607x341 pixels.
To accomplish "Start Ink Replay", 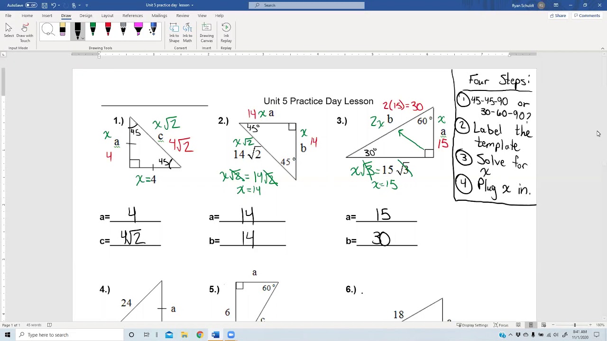I will [x=226, y=33].
